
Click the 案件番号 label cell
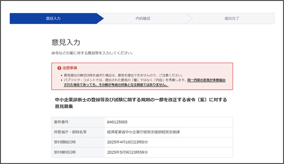78,122
